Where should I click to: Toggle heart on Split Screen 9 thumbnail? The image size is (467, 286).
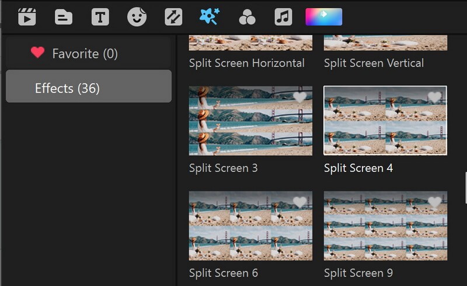pos(434,202)
